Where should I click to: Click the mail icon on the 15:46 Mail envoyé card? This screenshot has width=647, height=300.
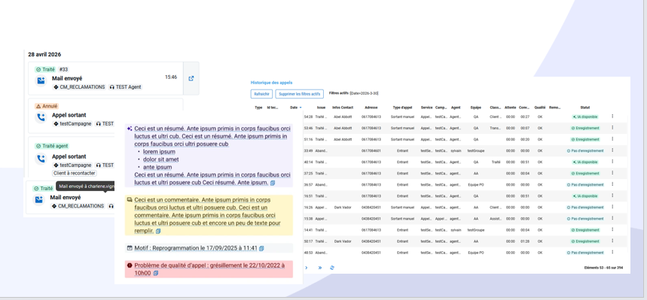(x=41, y=80)
